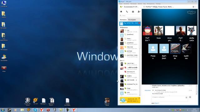Viewport: 200px width, 112px height.
Task: Click iluxa participant avatar
Action: [158, 30]
